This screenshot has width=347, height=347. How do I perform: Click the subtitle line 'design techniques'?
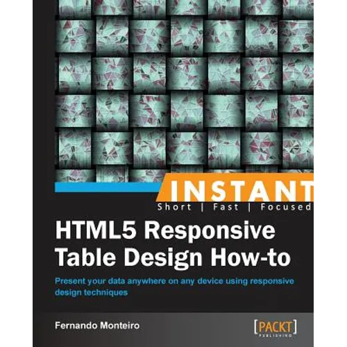[91, 292]
